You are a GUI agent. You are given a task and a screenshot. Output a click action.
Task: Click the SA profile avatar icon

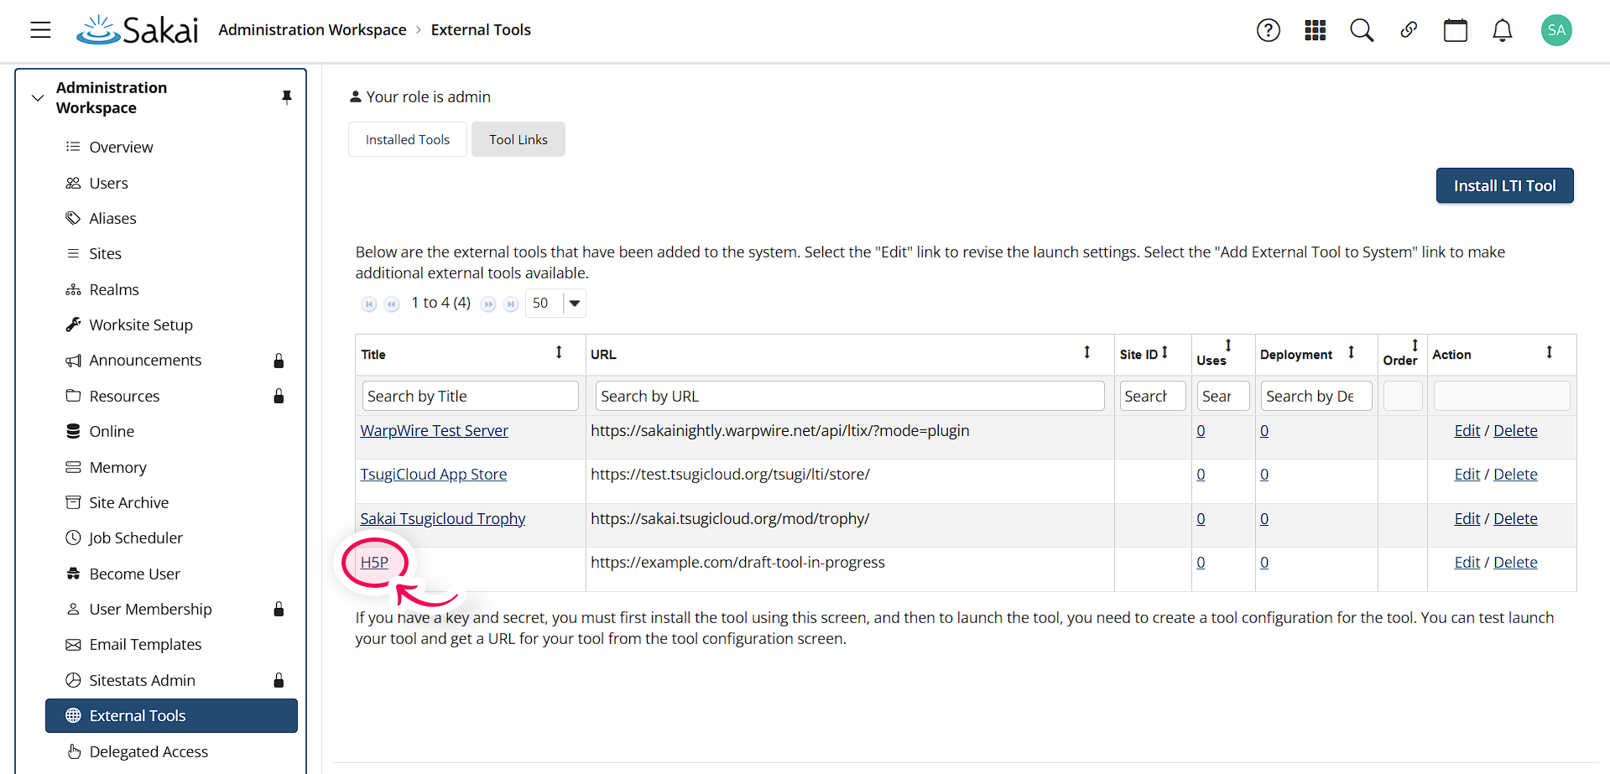pyautogui.click(x=1556, y=30)
